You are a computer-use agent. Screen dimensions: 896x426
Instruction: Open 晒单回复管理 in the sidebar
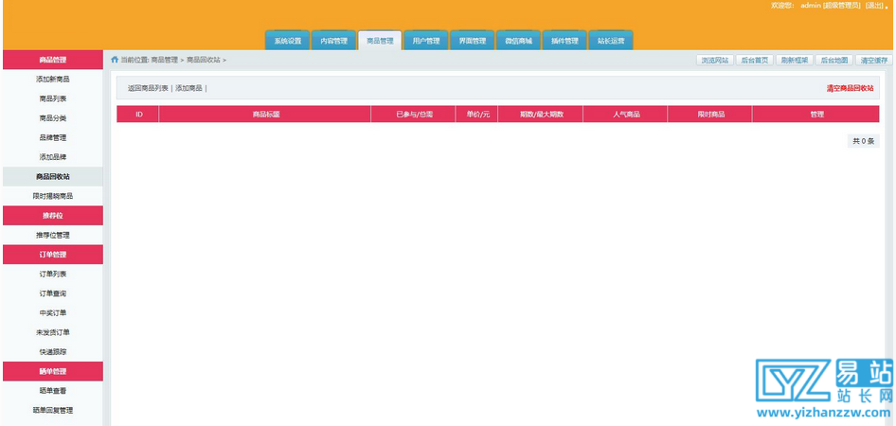[53, 410]
